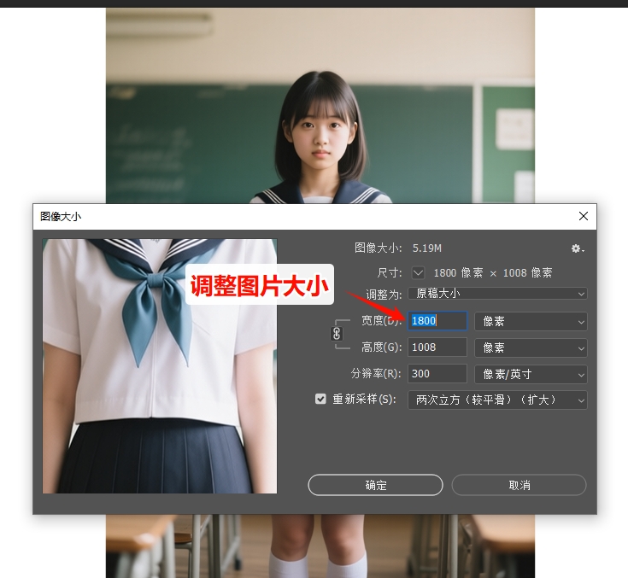Screen dimensions: 628x578
Task: Open the resolution unit 像素/英寸 dropdown
Action: point(531,374)
